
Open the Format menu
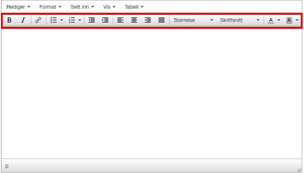(50, 7)
